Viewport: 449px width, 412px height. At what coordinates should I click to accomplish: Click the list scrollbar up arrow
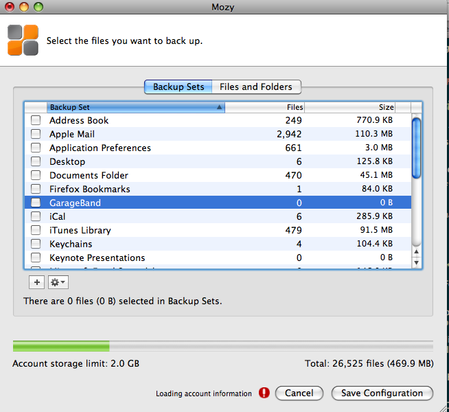point(416,252)
